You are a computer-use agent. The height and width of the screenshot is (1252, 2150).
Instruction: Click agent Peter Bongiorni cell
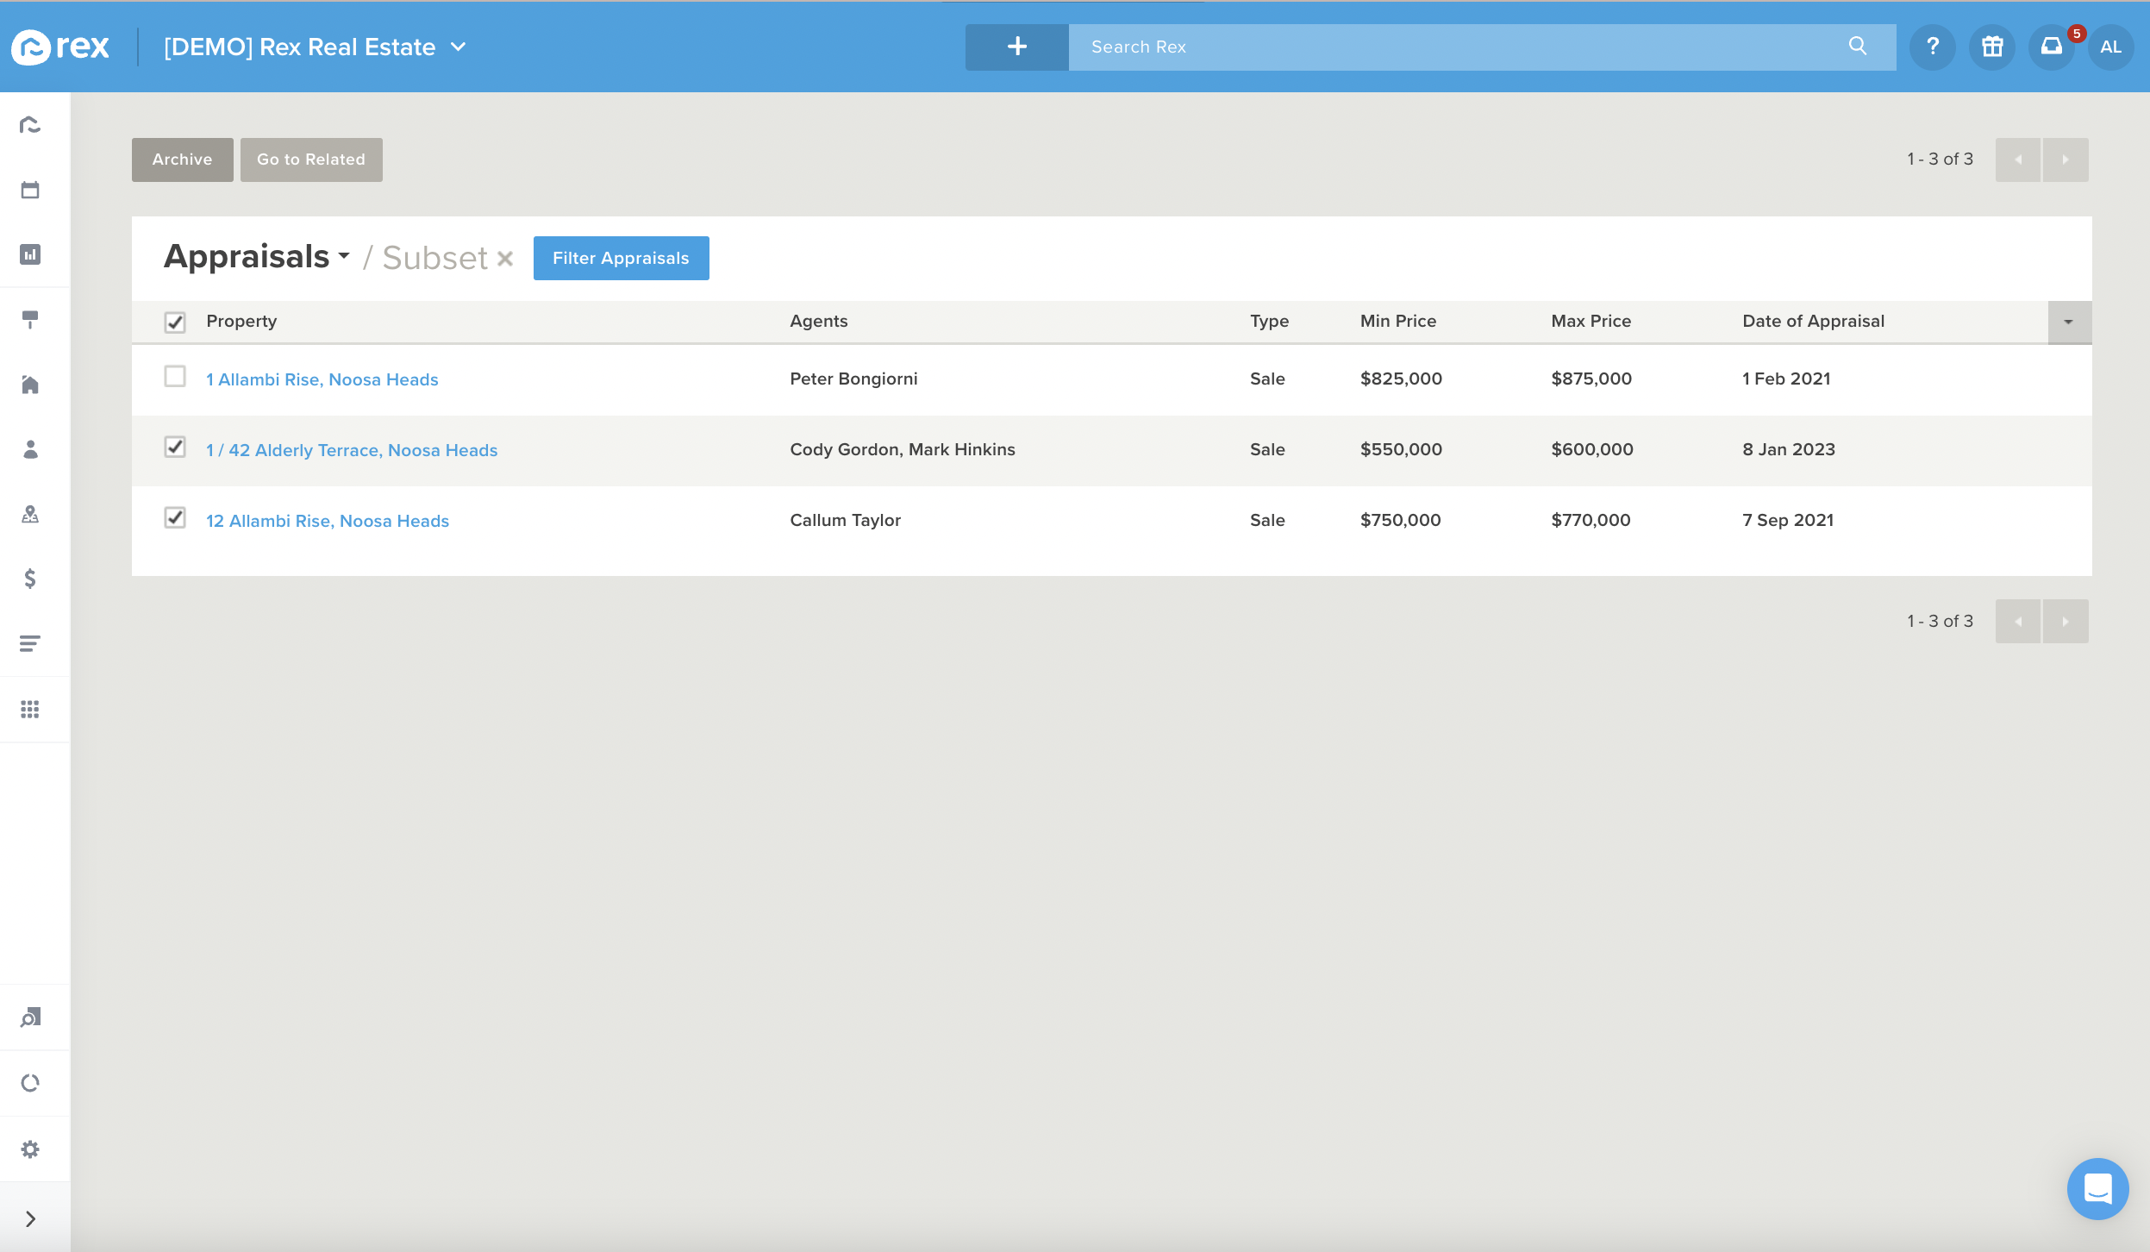[x=853, y=379]
